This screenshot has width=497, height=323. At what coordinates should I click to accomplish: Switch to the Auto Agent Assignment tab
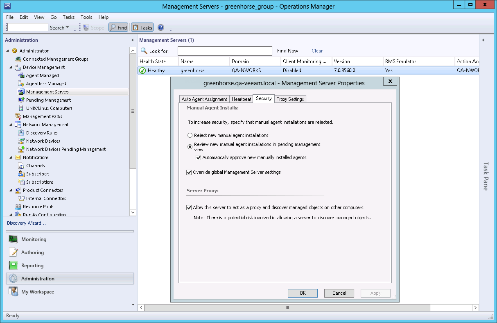[204, 99]
